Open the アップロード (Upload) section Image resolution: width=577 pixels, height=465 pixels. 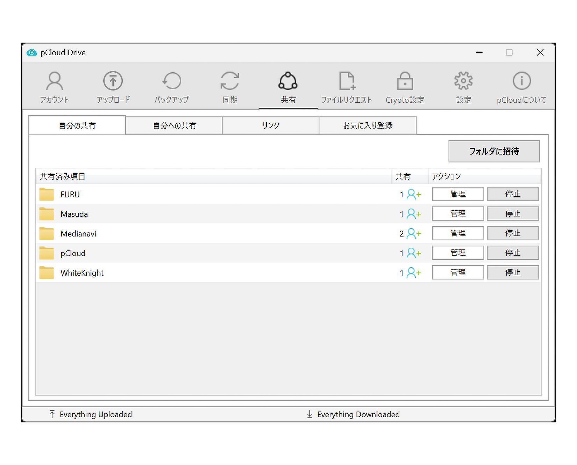coord(113,87)
